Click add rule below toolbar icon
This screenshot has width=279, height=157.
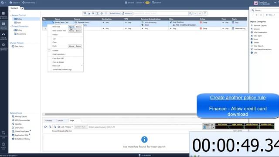[89, 14]
